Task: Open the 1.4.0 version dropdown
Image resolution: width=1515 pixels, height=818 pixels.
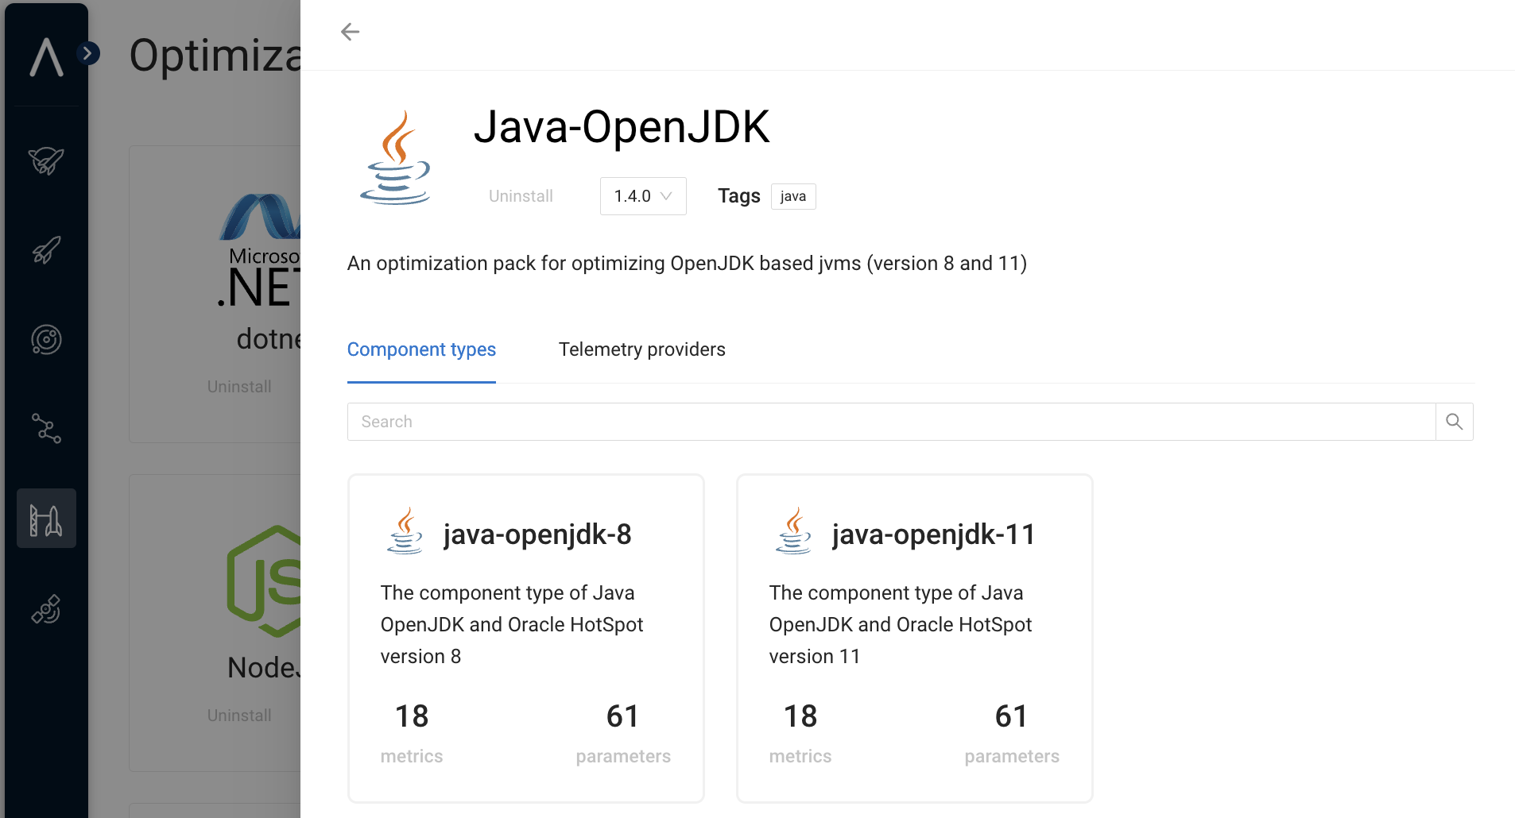Action: click(x=642, y=196)
